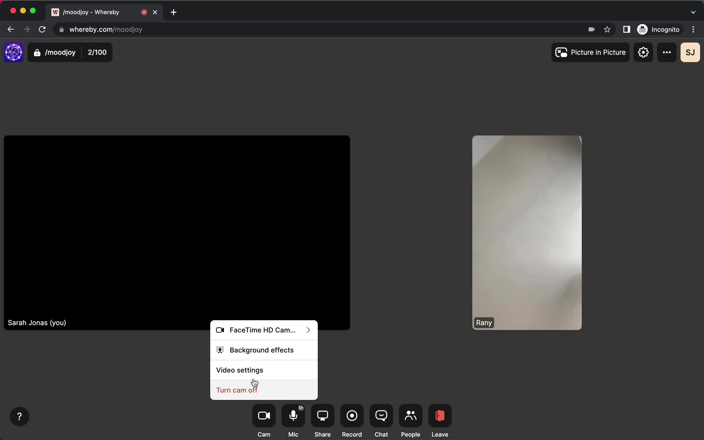704x440 pixels.
Task: Select FaceTime HD Cam... camera source
Action: 264,330
